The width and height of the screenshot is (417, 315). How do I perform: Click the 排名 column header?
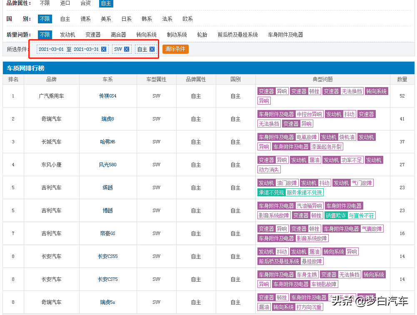click(x=13, y=79)
